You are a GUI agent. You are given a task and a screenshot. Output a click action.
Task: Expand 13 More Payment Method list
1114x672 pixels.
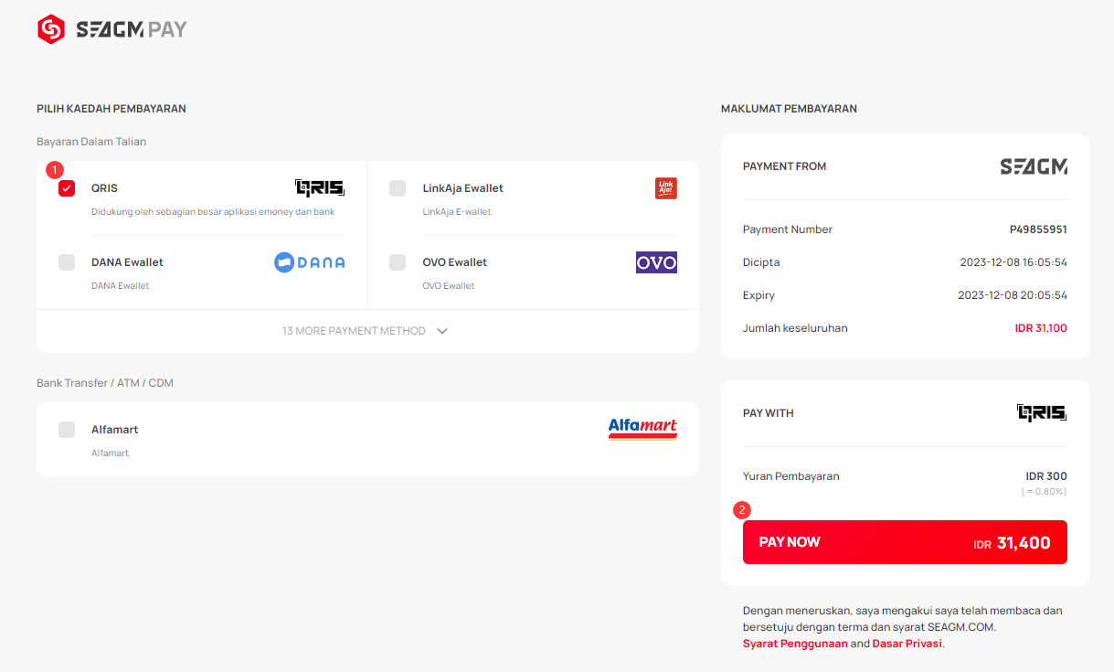click(367, 331)
